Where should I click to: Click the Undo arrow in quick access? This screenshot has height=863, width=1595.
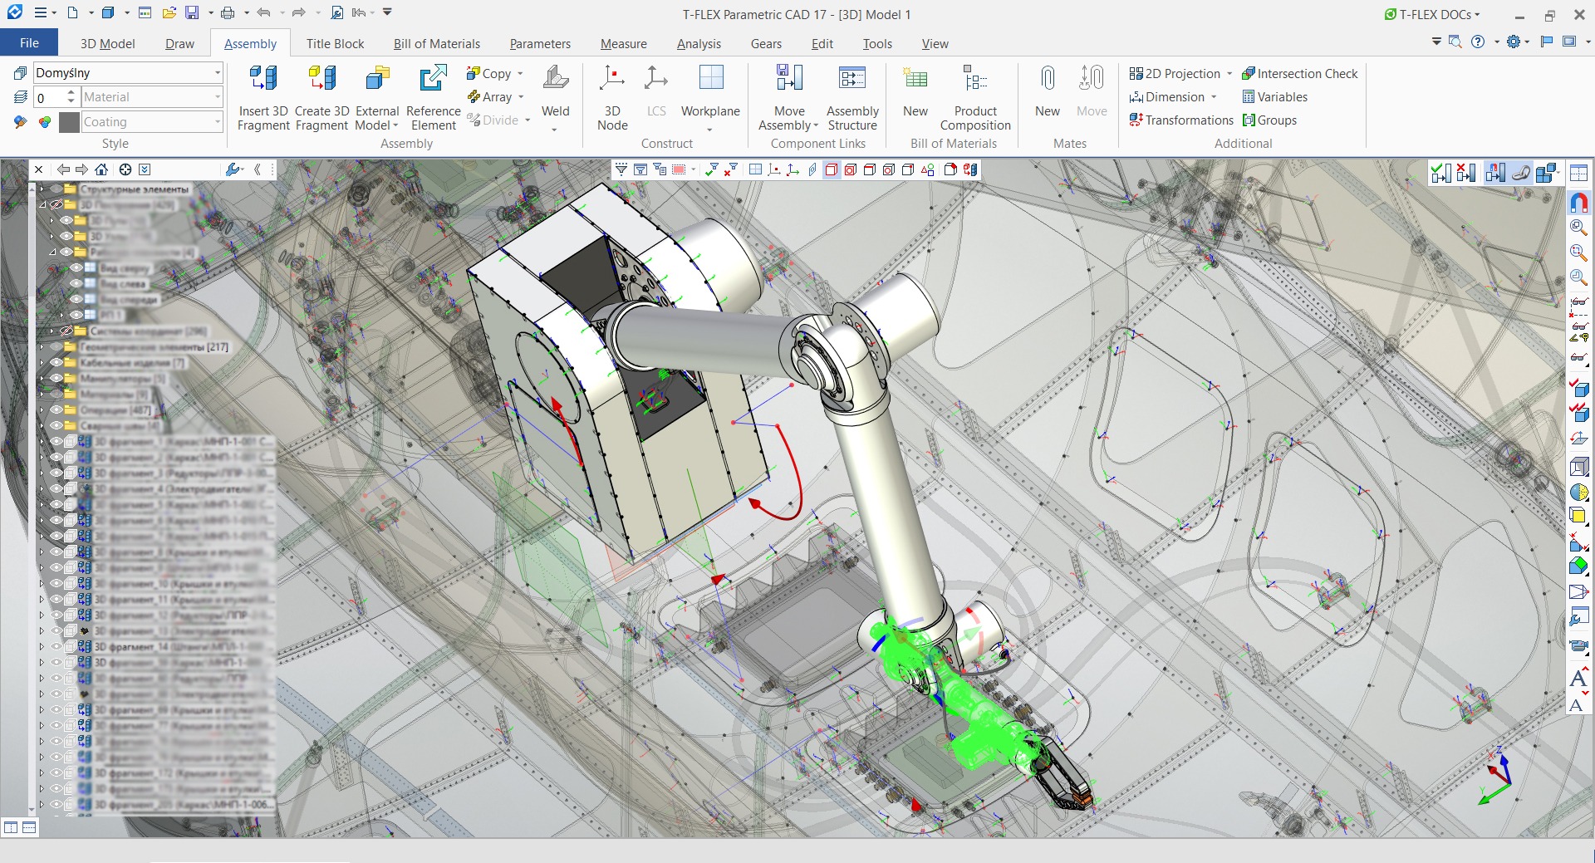click(263, 13)
